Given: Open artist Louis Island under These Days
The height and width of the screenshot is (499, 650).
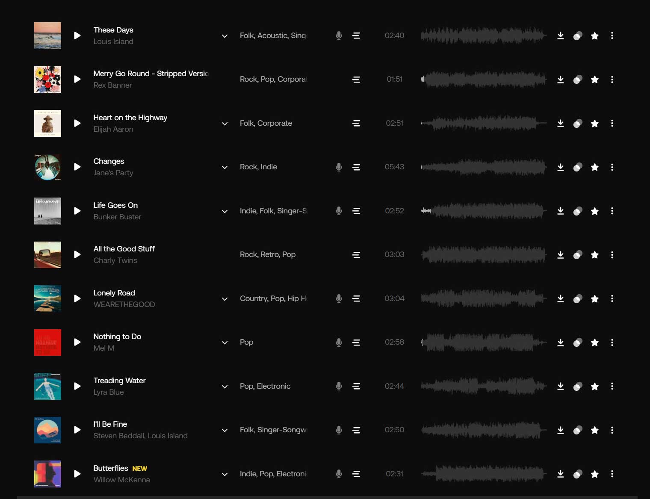Looking at the screenshot, I should pos(113,41).
